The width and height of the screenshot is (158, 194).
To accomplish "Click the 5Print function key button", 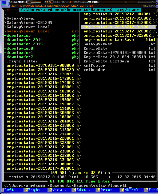I will pos(109,190).
